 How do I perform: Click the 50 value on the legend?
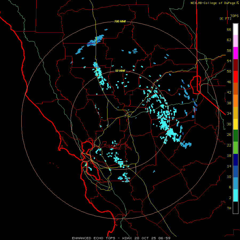tap(229, 71)
